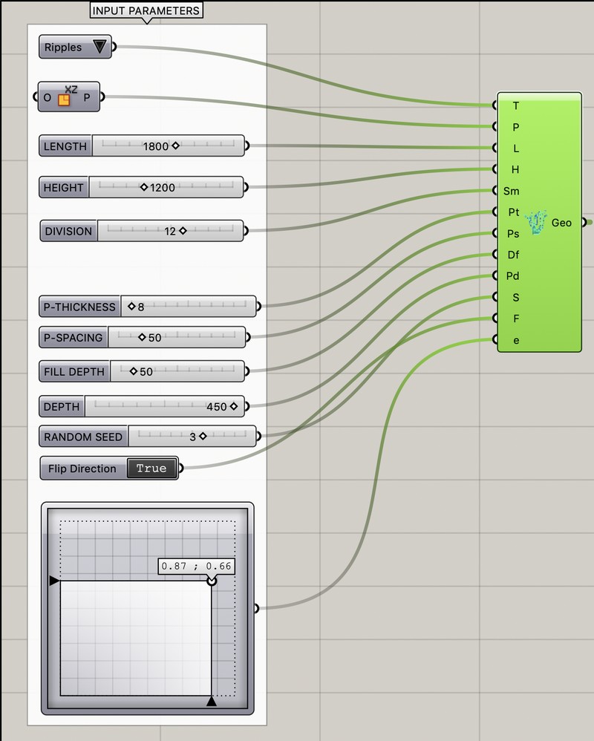Click the DEPTH slider diamond grip
594x741 pixels.
(233, 406)
